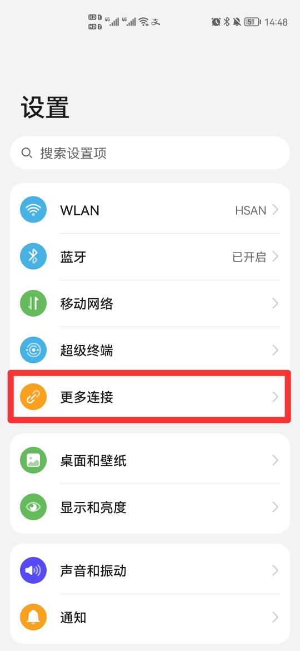Screen dimensions: 300x651
Task: Tap the green picture icon for 桌面和壁纸
Action: click(x=33, y=461)
